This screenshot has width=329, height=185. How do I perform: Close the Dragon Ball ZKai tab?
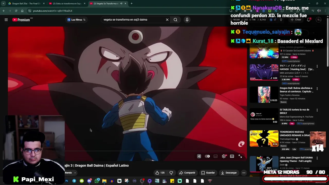coord(44,4)
